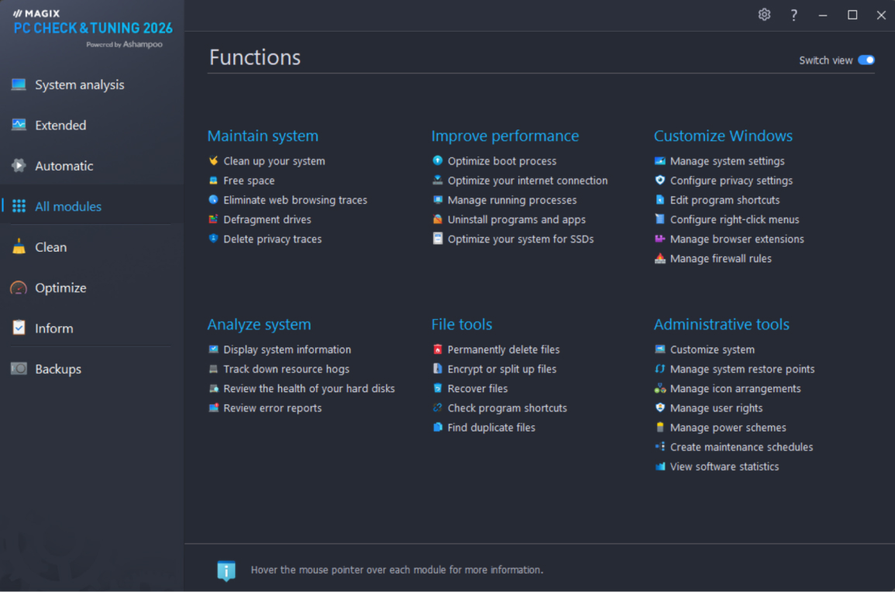895x592 pixels.
Task: Open help via question mark icon
Action: tap(793, 15)
